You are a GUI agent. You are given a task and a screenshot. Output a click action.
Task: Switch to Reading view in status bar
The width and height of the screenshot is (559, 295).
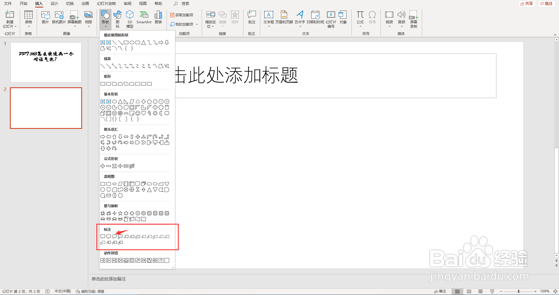coord(481,291)
